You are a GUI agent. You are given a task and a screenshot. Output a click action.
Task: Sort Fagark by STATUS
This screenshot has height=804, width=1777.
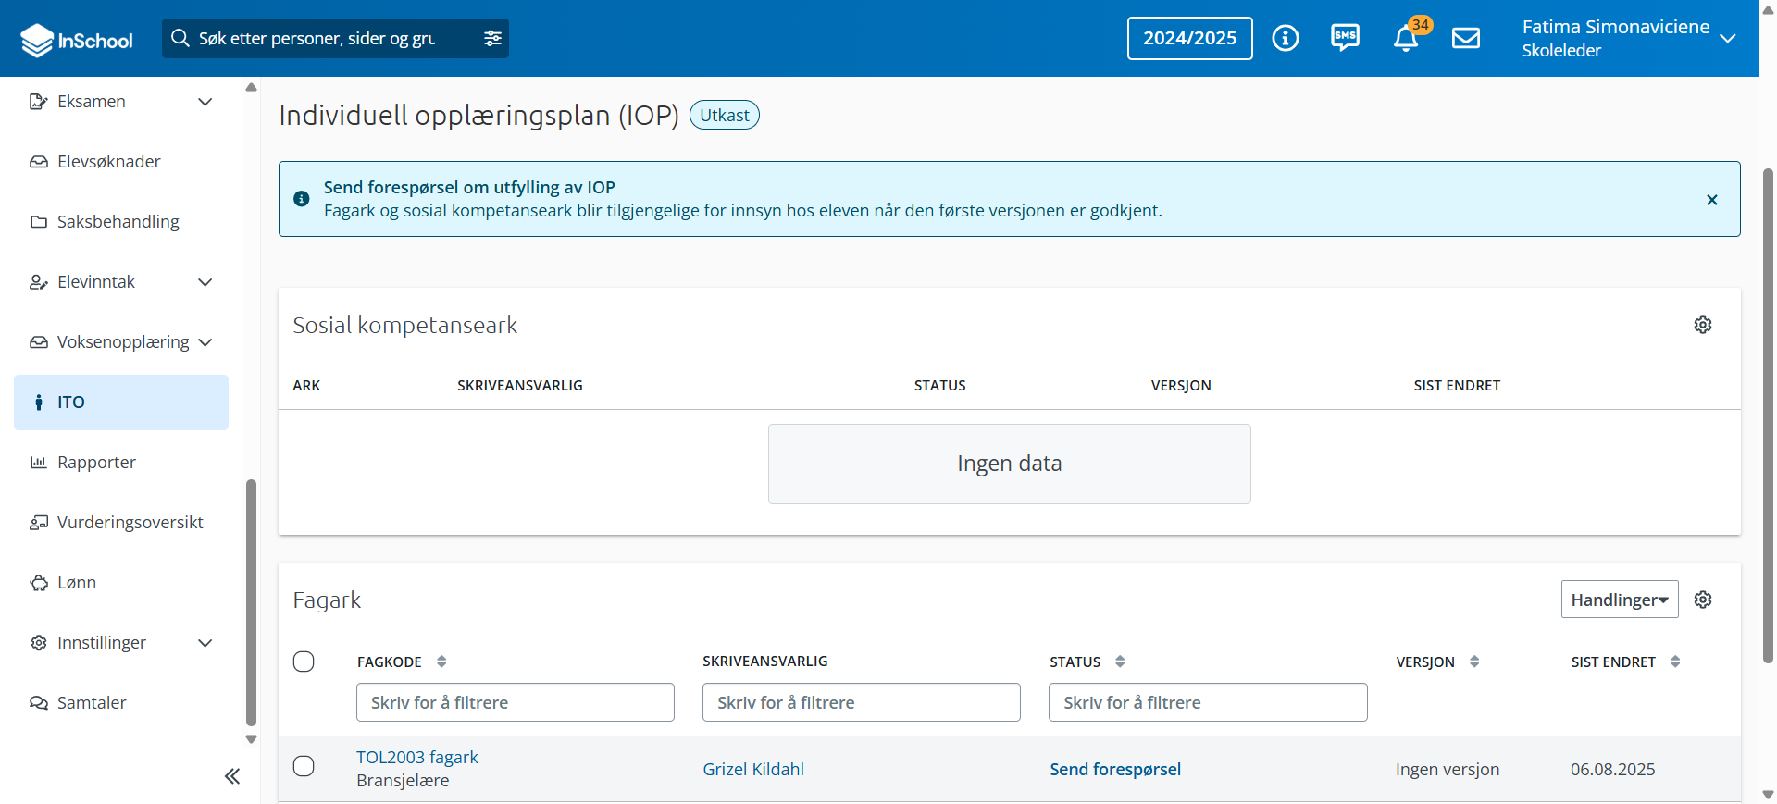(1120, 662)
